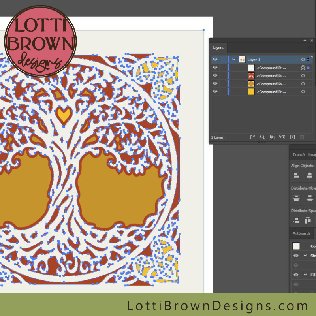
Task: Click the Horizontal Align Center icon
Action: click(310, 175)
